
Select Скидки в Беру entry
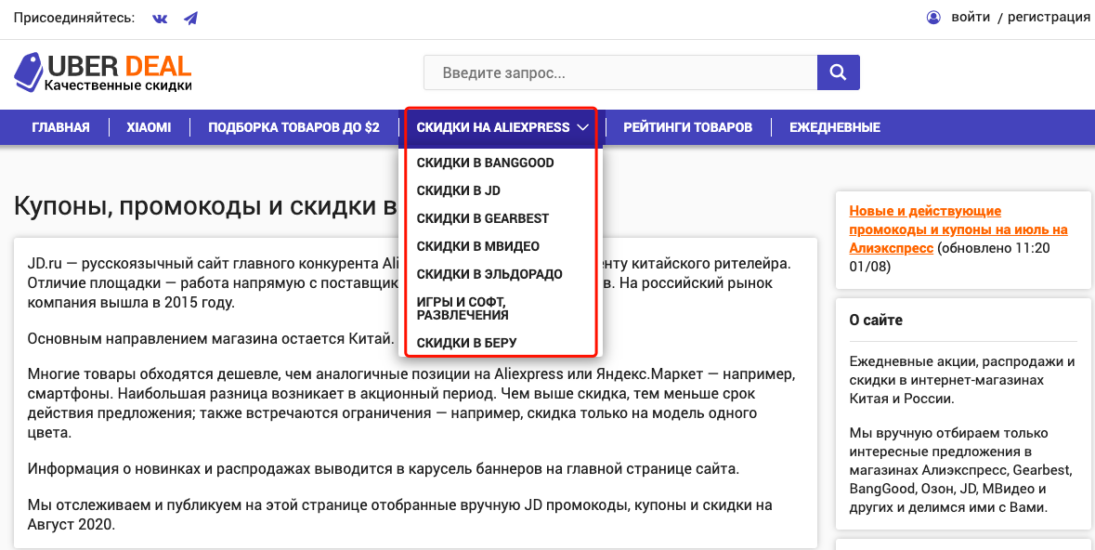(466, 343)
